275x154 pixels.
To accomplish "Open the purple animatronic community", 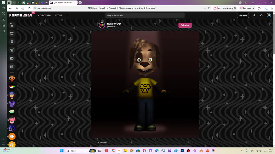I will [x=12, y=103].
